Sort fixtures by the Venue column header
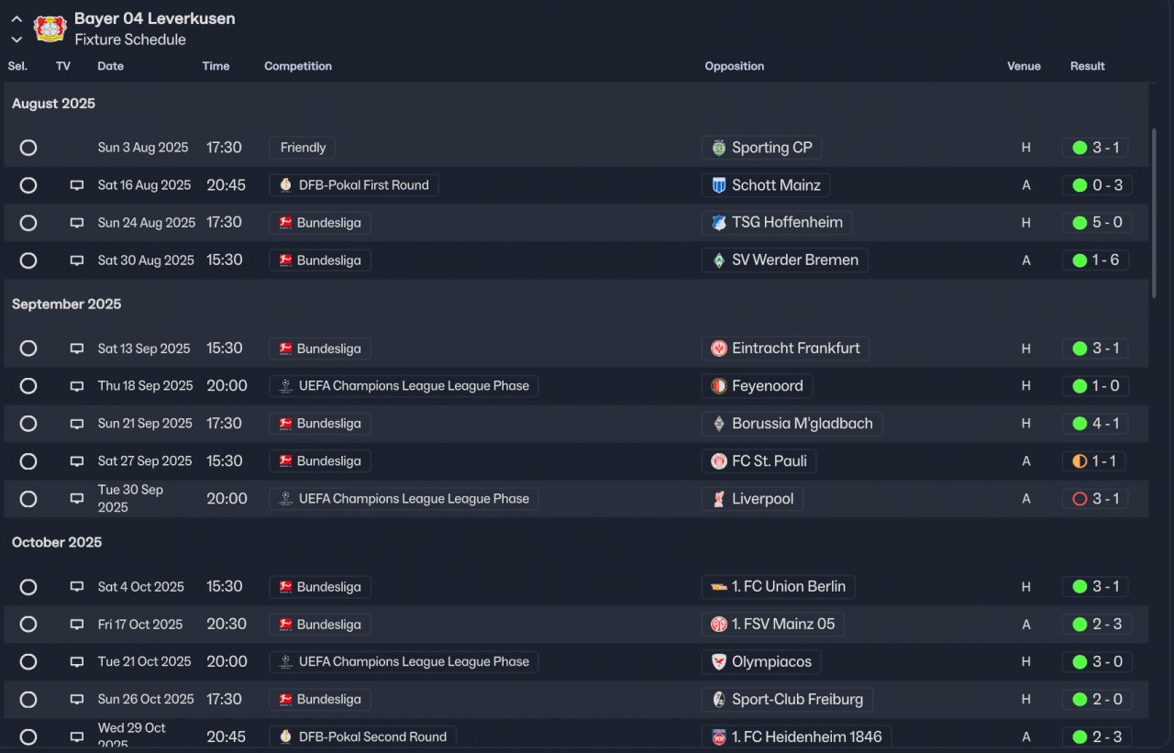This screenshot has width=1174, height=753. click(x=1024, y=66)
